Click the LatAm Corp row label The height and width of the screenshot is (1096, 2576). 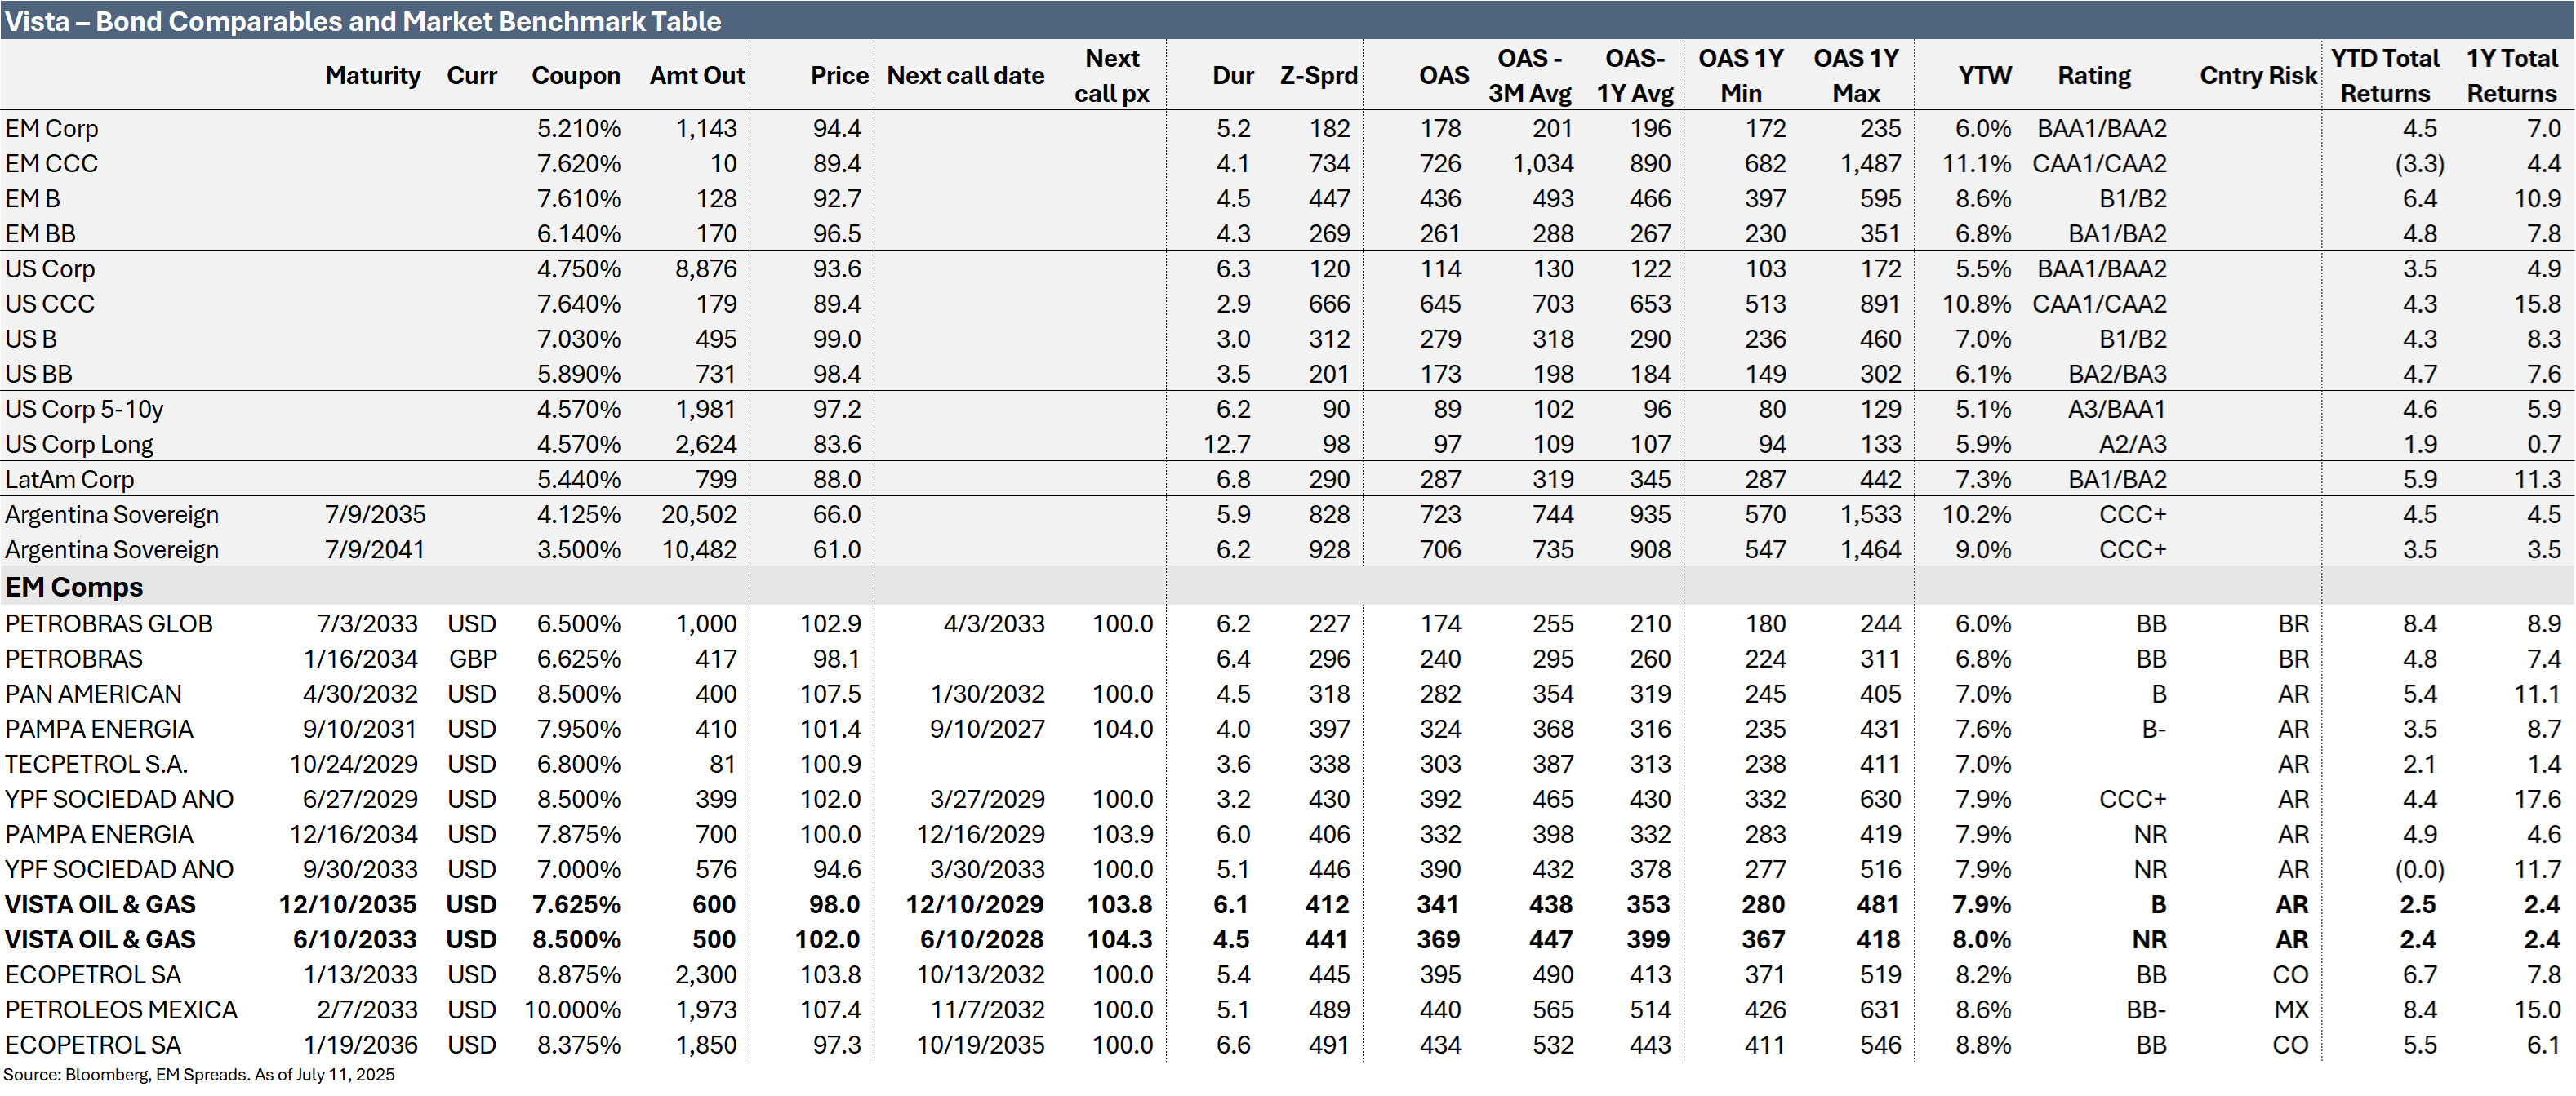tap(69, 480)
